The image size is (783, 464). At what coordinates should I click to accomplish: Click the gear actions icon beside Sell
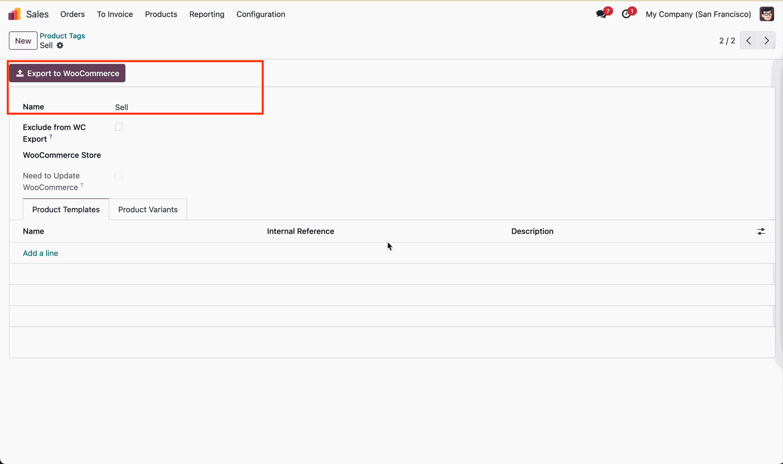pos(60,45)
